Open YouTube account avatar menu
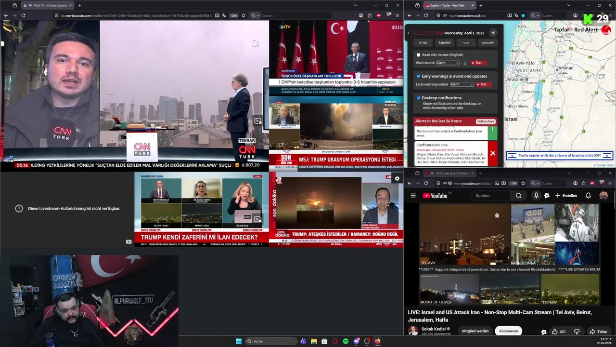Viewport: 616px width, 347px height. coord(603,196)
